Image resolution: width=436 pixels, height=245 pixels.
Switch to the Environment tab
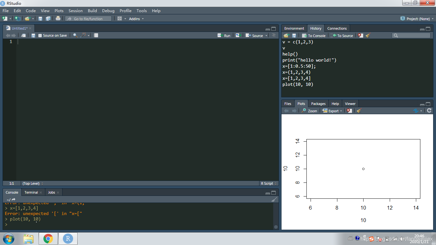pyautogui.click(x=294, y=28)
